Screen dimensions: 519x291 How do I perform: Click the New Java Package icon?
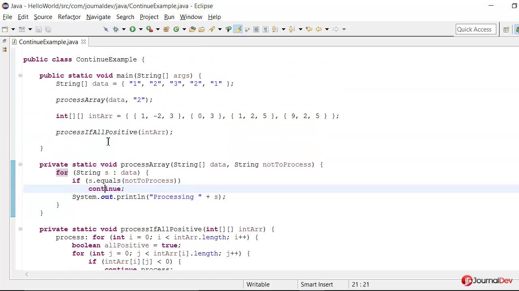tap(166, 29)
